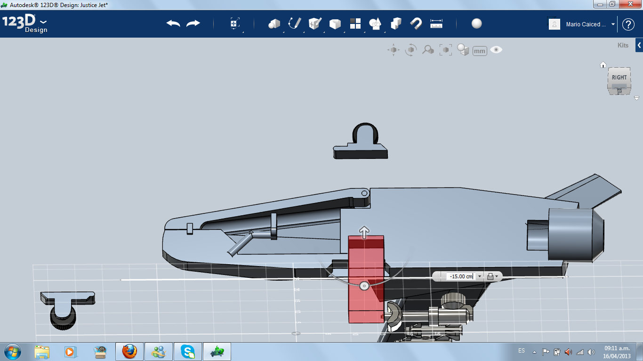Open Windows Media Player from taskbar
643x361 pixels.
[x=71, y=352]
